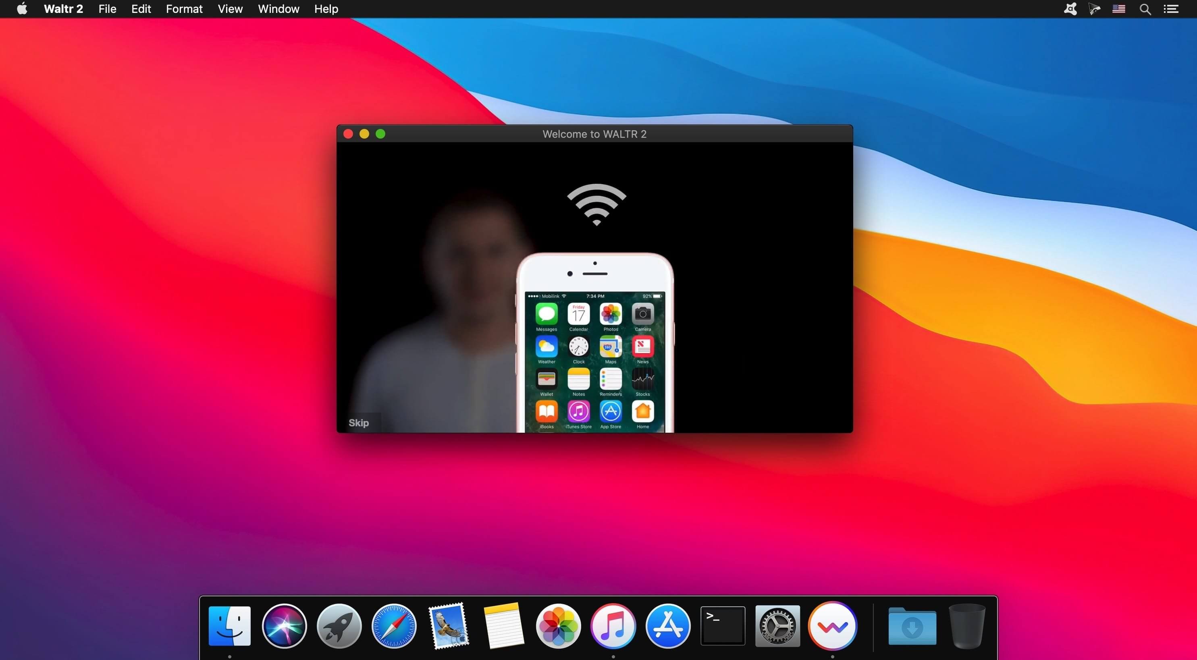Click the Reminders app icon on the iPhone

point(611,379)
